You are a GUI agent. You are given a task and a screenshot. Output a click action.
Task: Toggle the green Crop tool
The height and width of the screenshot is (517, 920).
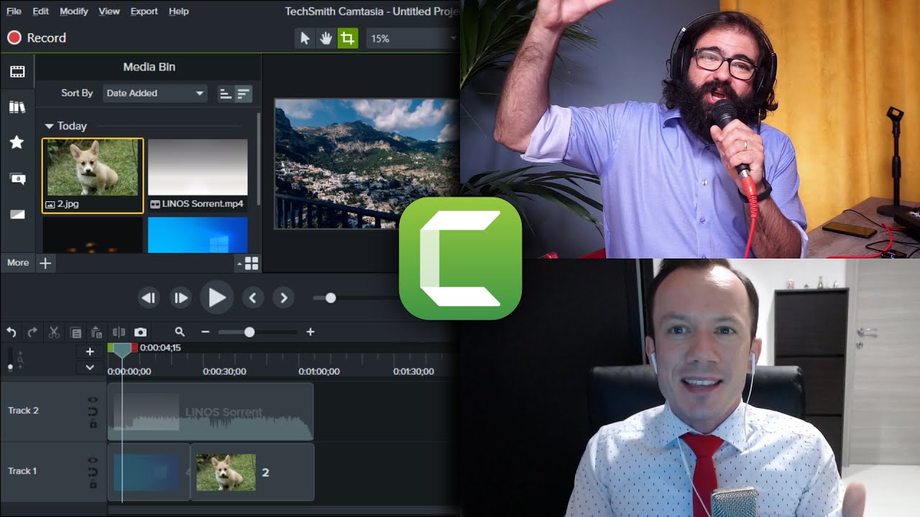[x=348, y=38]
